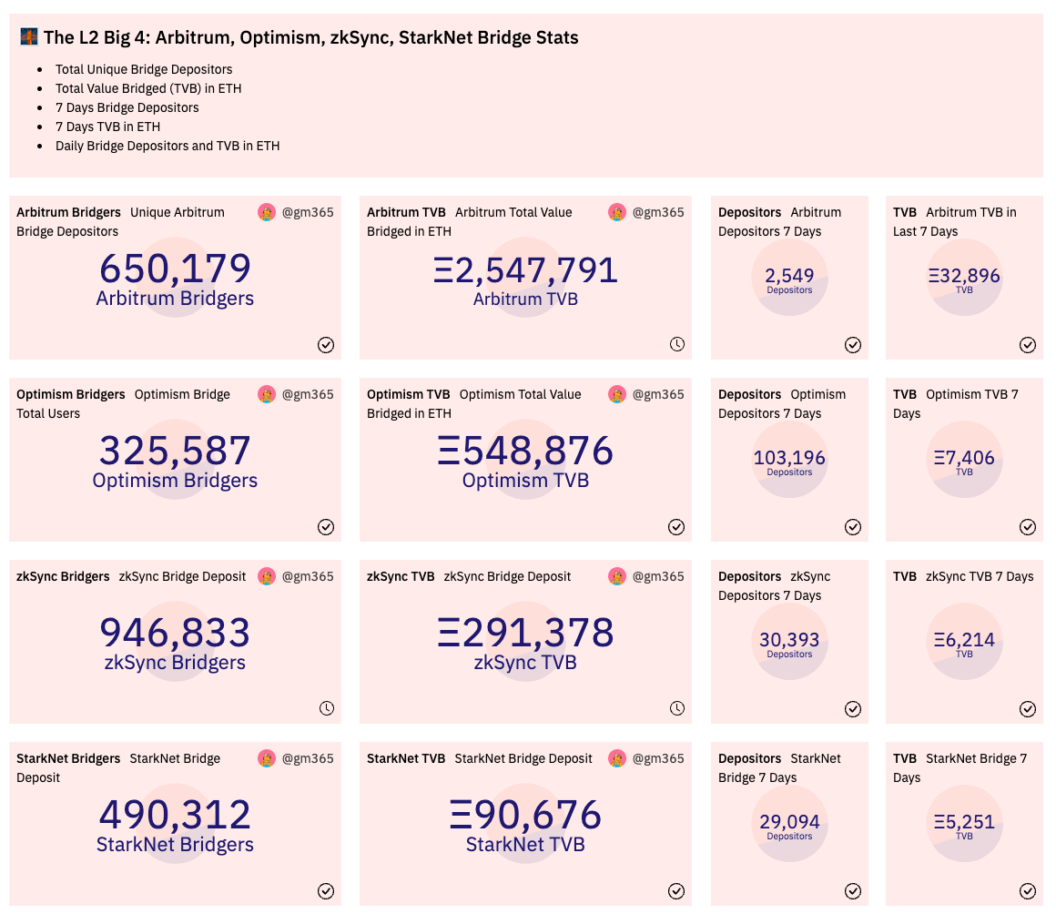This screenshot has height=914, width=1056.
Task: Open @gm365 profile link on StarkNet Bridgers card
Action: coord(308,758)
